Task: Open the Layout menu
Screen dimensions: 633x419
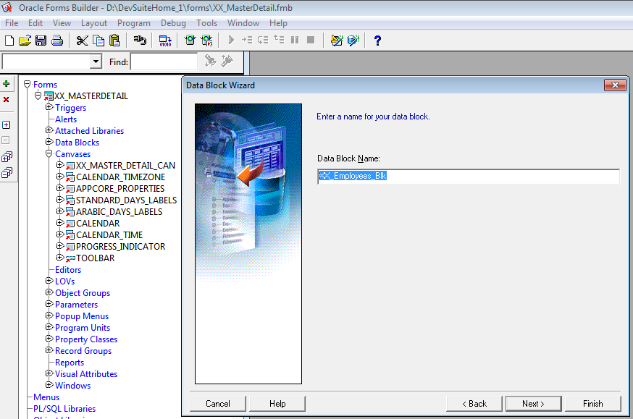Action: [x=94, y=23]
